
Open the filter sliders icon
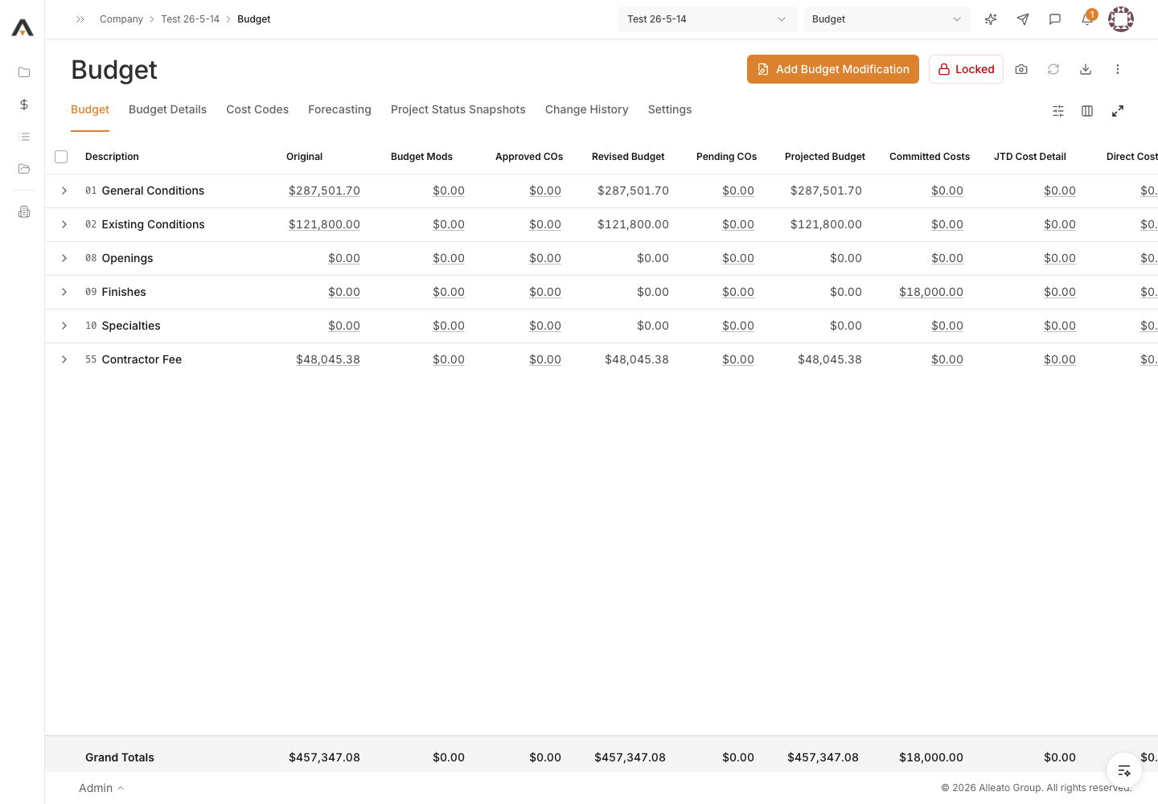click(1058, 111)
